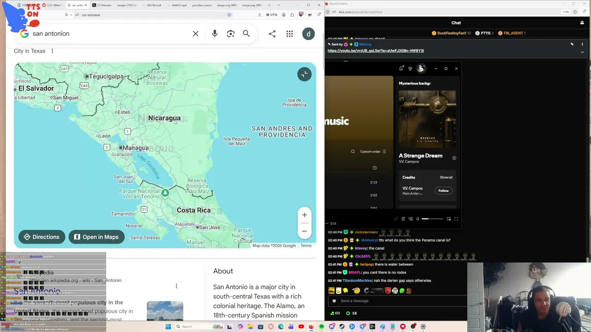Collapse the pinned message chevron
Screen dimensions: 591x332
(x=582, y=52)
